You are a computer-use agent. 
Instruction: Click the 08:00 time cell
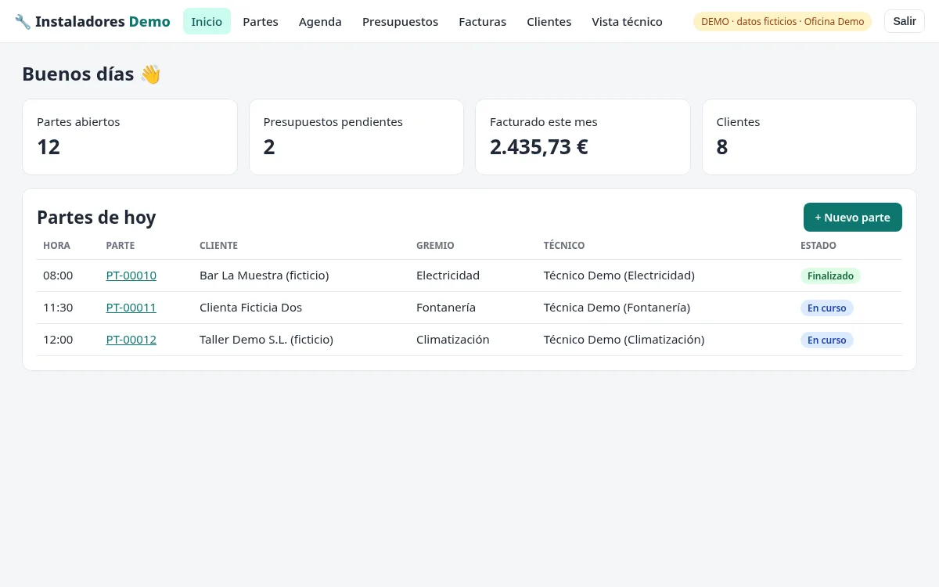(x=58, y=275)
